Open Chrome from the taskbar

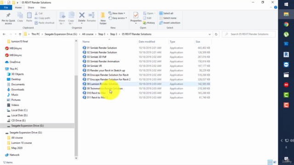[x=286, y=24]
